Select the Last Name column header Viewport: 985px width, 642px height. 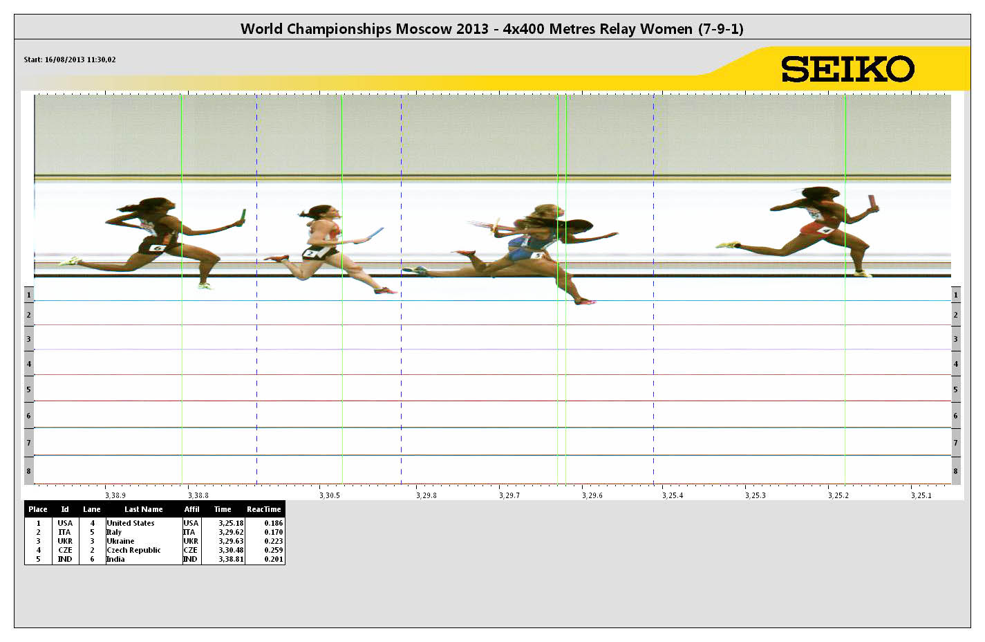pos(143,509)
